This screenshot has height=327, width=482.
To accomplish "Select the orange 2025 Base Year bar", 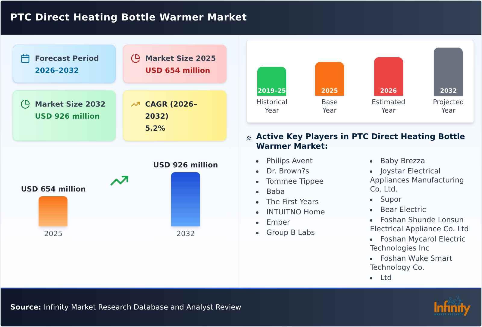I will [329, 78].
